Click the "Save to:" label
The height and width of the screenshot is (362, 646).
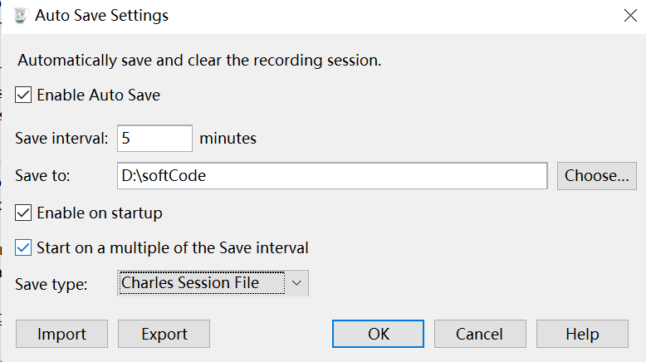coord(44,176)
